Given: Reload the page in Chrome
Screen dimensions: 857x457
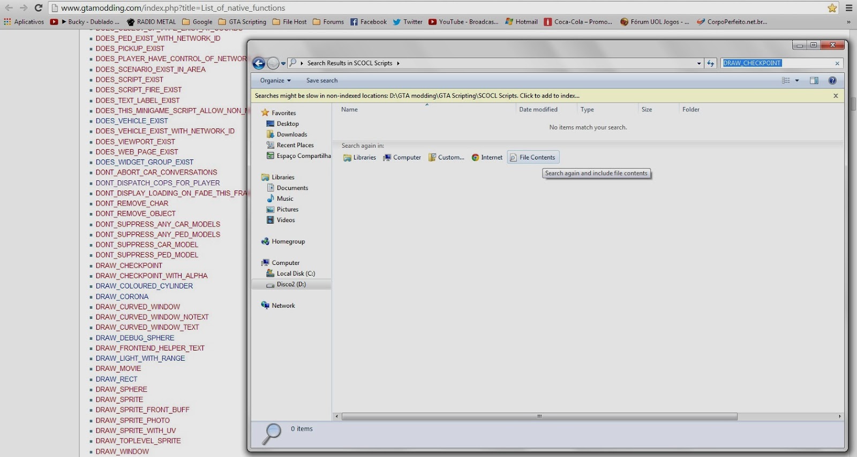Looking at the screenshot, I should [x=39, y=7].
